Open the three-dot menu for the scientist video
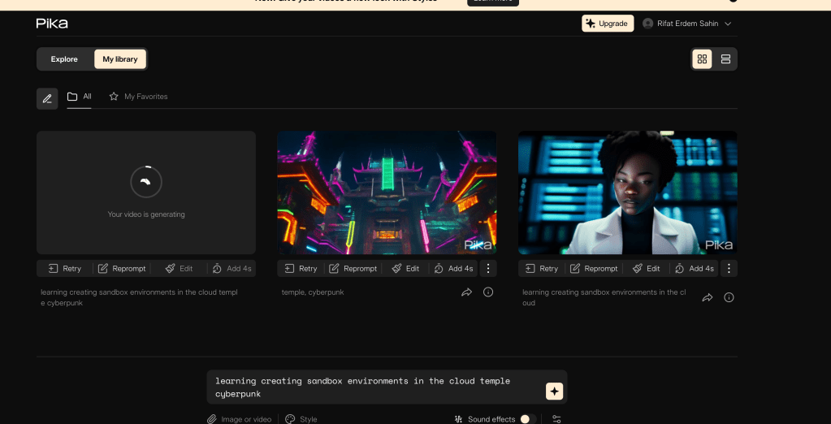 point(729,269)
